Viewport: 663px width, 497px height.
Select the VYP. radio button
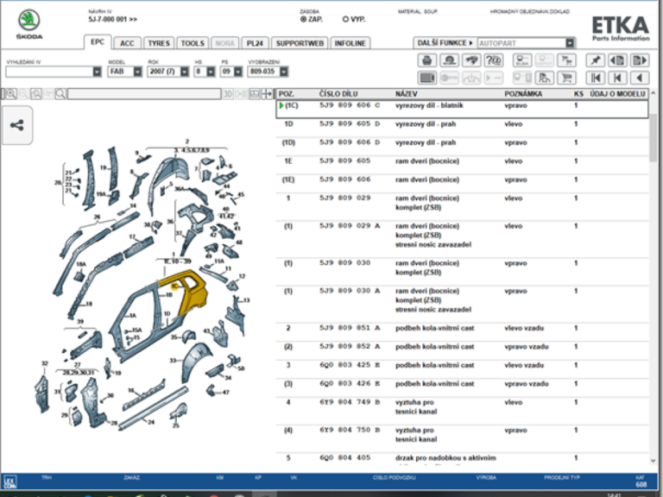pyautogui.click(x=345, y=18)
